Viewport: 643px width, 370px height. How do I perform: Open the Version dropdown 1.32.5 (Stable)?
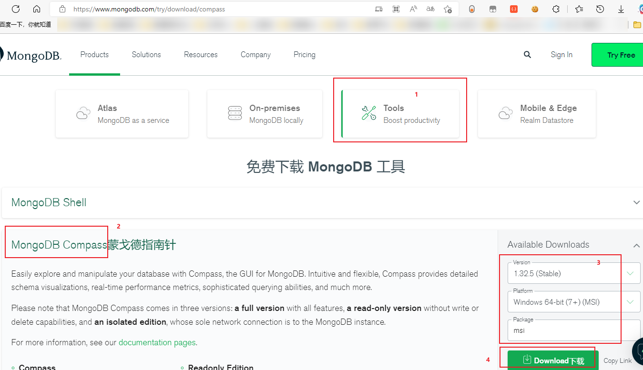(574, 274)
